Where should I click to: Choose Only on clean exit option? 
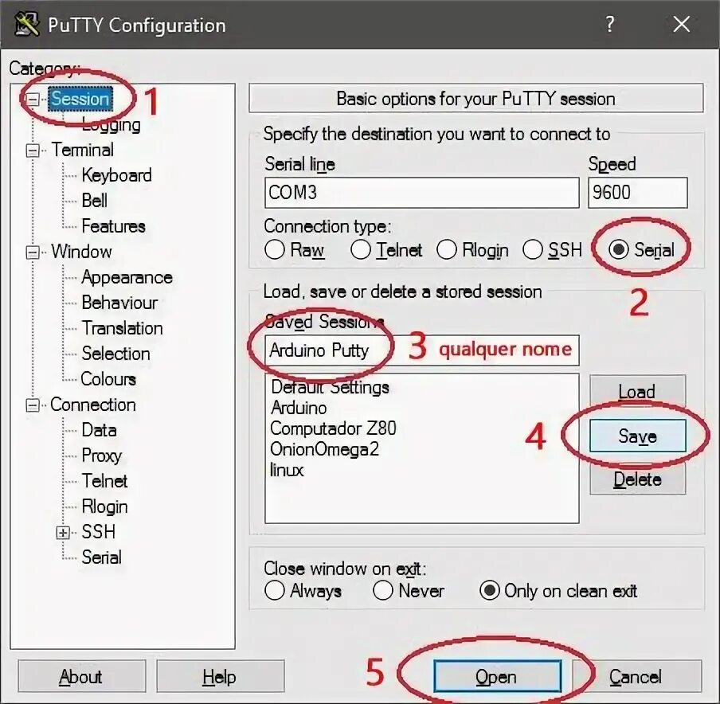click(558, 591)
